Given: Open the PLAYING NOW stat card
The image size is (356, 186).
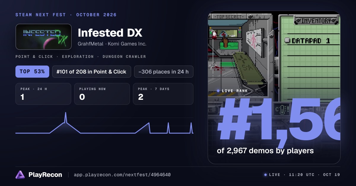Looking at the screenshot, I should 102,94.
